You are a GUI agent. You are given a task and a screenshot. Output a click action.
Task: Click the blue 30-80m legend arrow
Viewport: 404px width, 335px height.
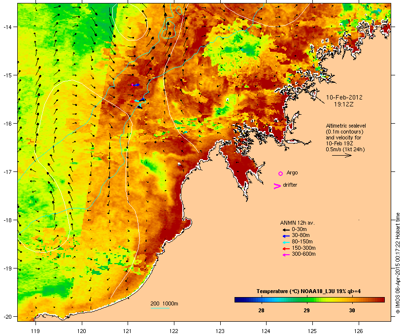coord(286,236)
